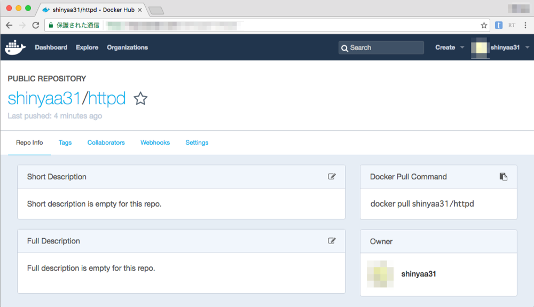Edit the Full Description
Image resolution: width=534 pixels, height=307 pixels.
[332, 241]
